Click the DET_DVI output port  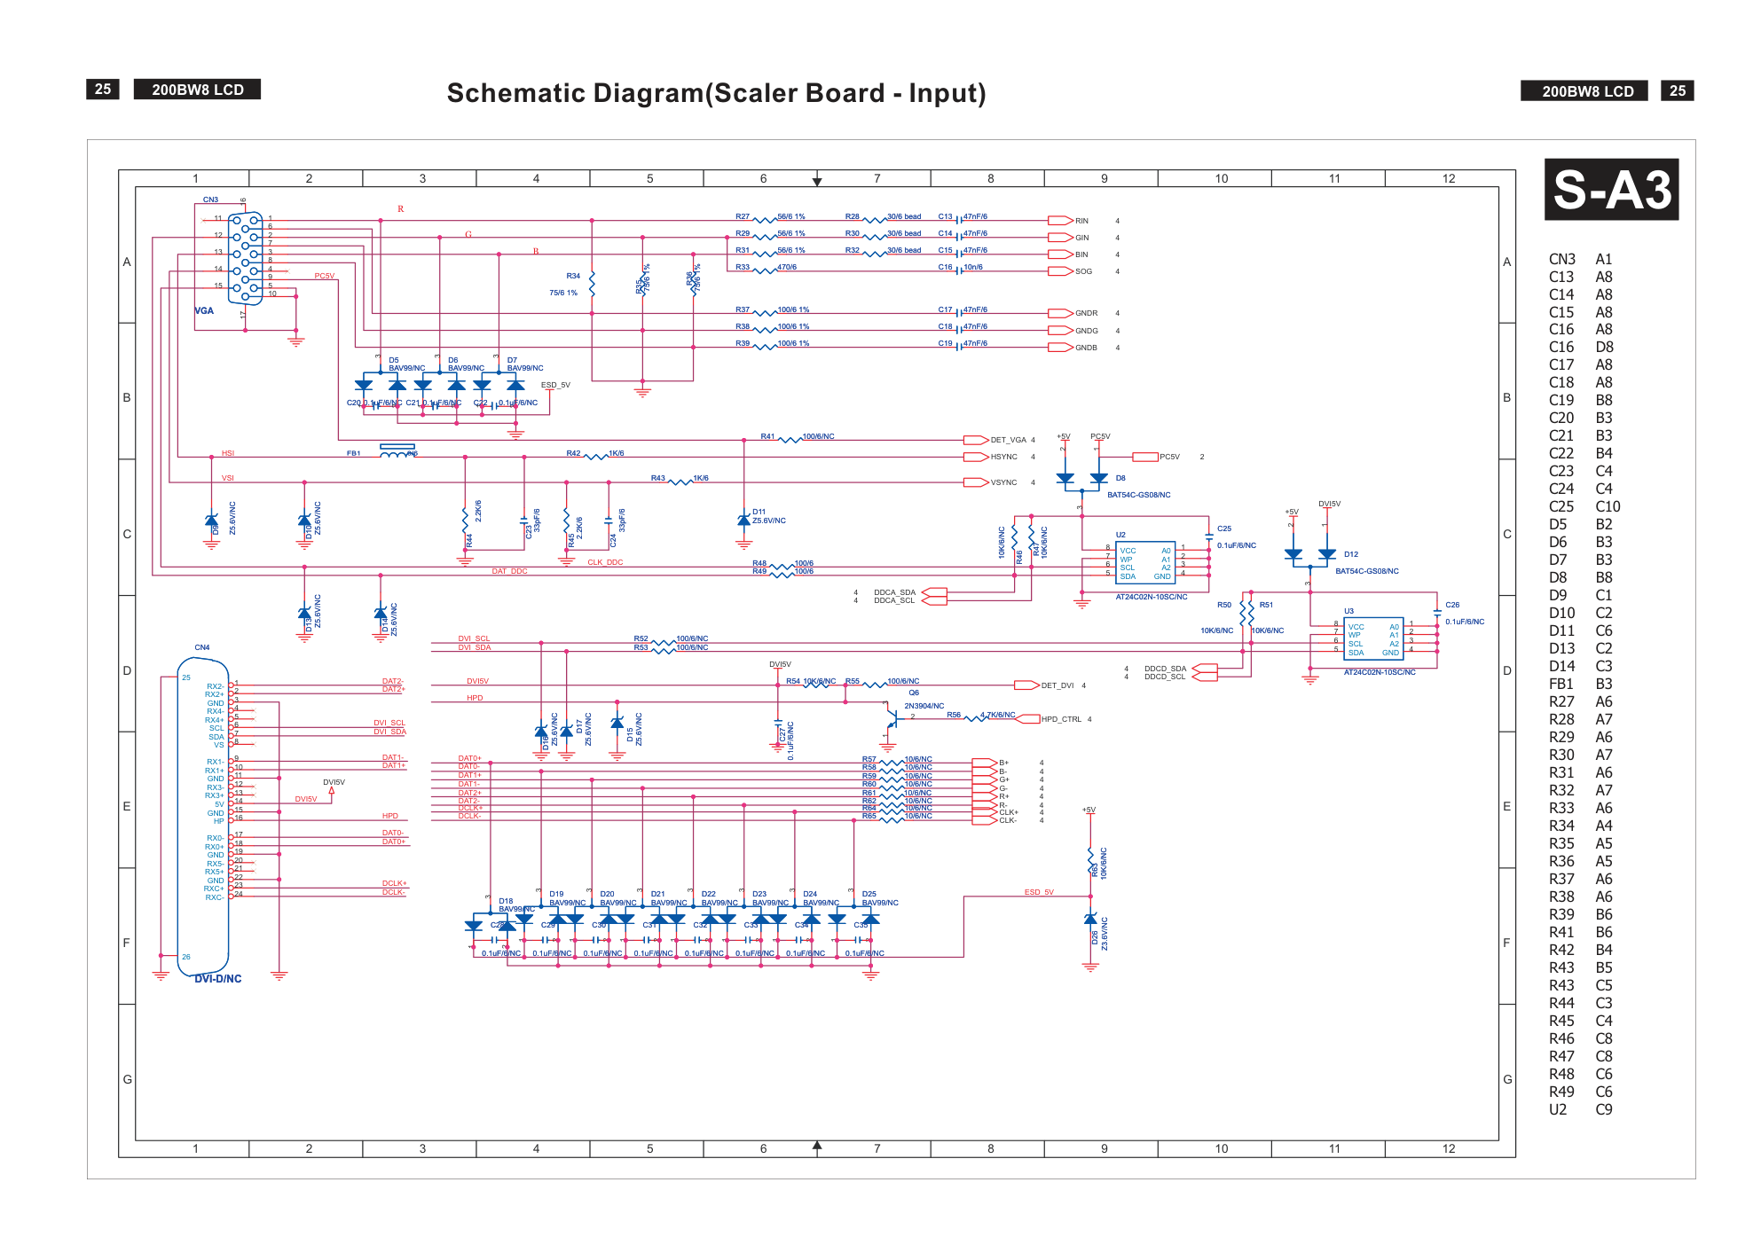click(x=1026, y=685)
